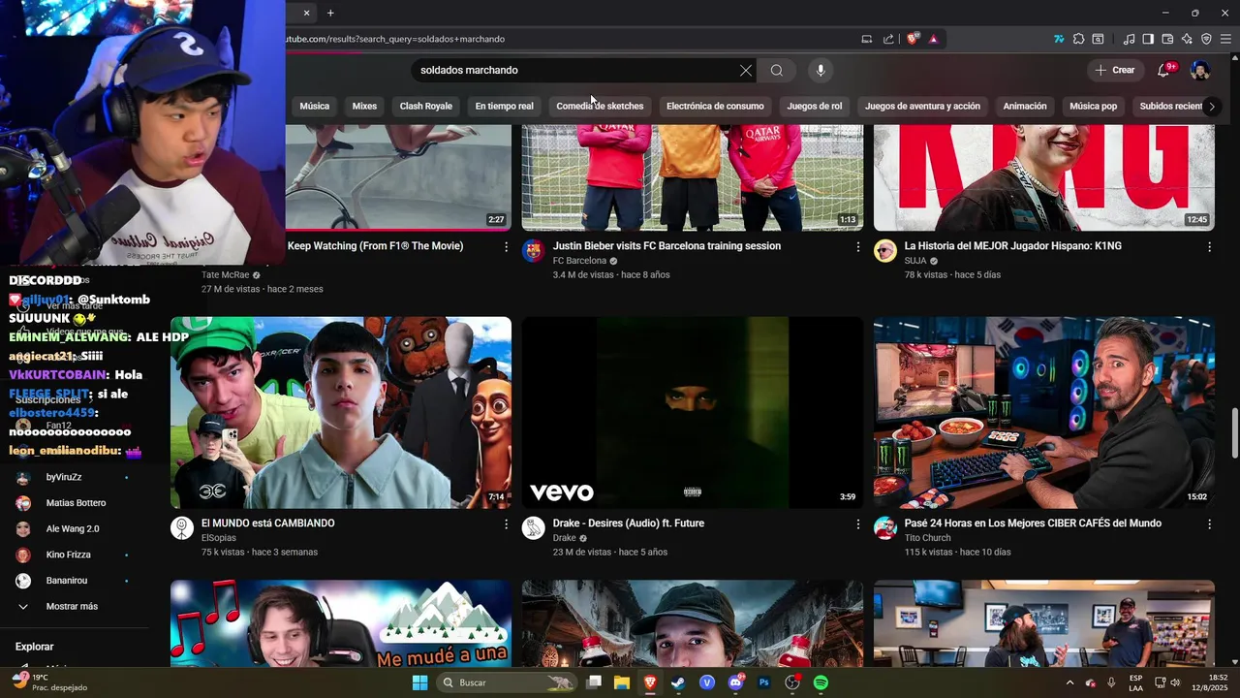The image size is (1240, 698).
Task: Open Brave Shields lion icon
Action: [x=913, y=39]
